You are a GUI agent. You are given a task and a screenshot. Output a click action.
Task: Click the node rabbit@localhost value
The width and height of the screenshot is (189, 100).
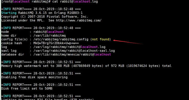pos(48,32)
